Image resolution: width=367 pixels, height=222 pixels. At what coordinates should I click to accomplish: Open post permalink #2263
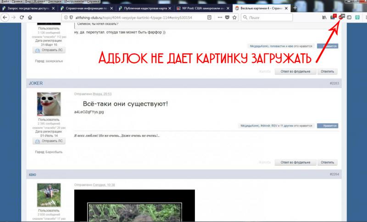click(x=333, y=83)
